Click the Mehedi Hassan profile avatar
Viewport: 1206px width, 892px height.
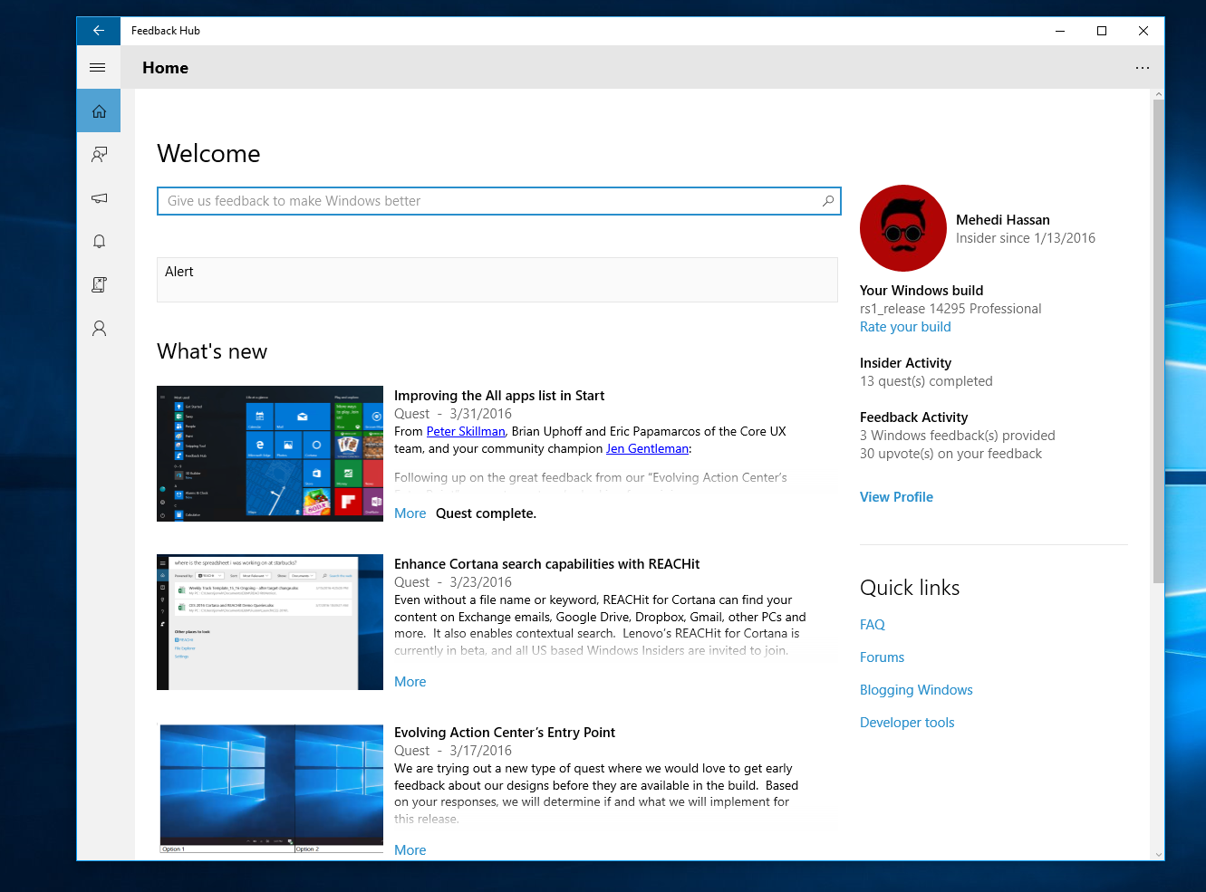pos(902,228)
